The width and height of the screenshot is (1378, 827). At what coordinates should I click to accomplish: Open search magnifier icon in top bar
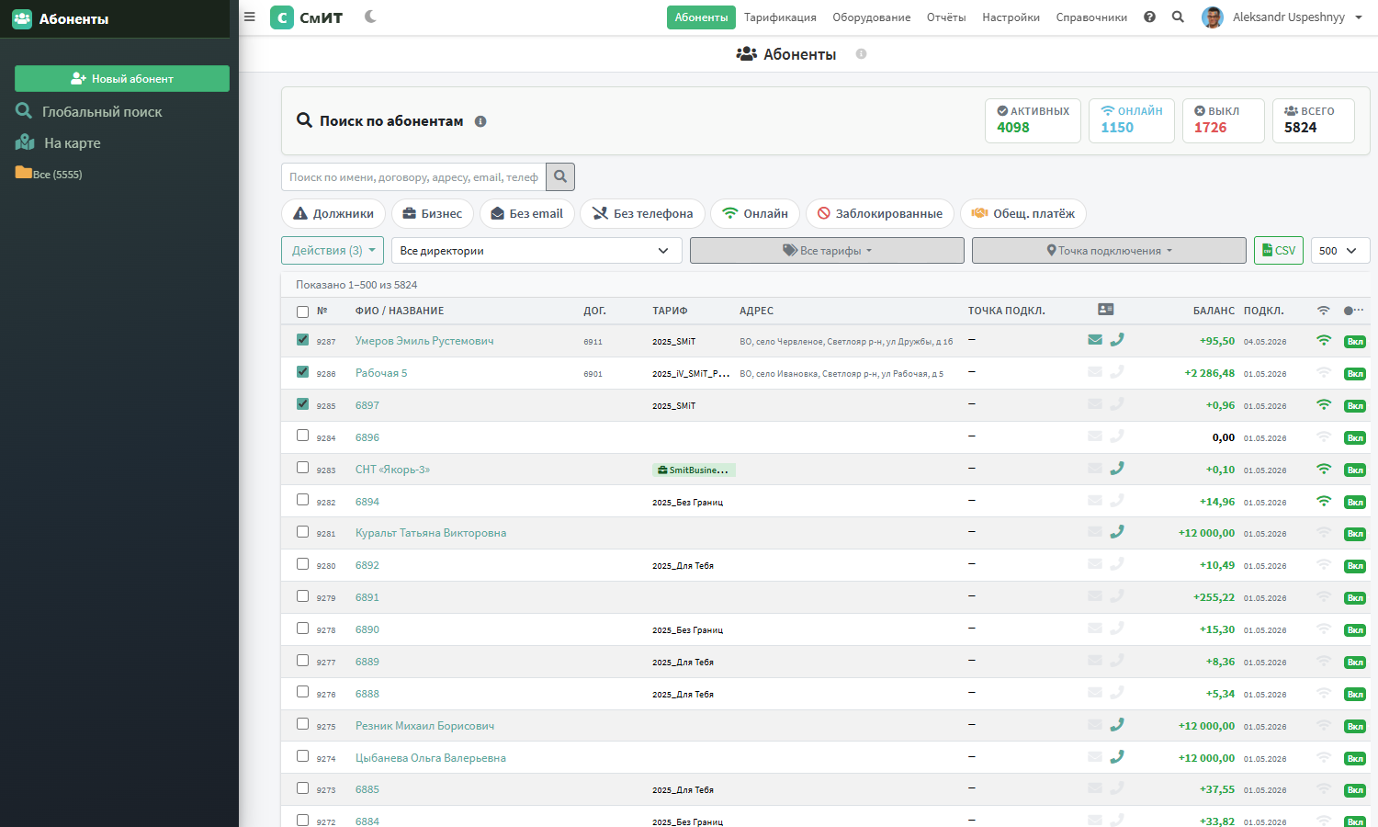(x=1178, y=17)
